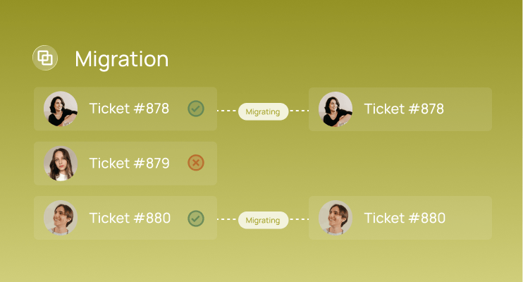Image resolution: width=523 pixels, height=282 pixels.
Task: Click the dashed connector right of bottom Migrating badge
Action: pyautogui.click(x=299, y=219)
